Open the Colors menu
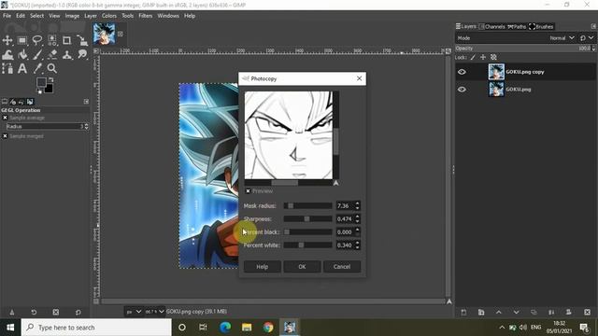The image size is (598, 336). 109,16
